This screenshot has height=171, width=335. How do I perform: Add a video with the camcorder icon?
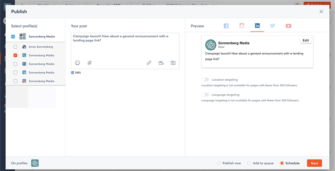click(161, 63)
